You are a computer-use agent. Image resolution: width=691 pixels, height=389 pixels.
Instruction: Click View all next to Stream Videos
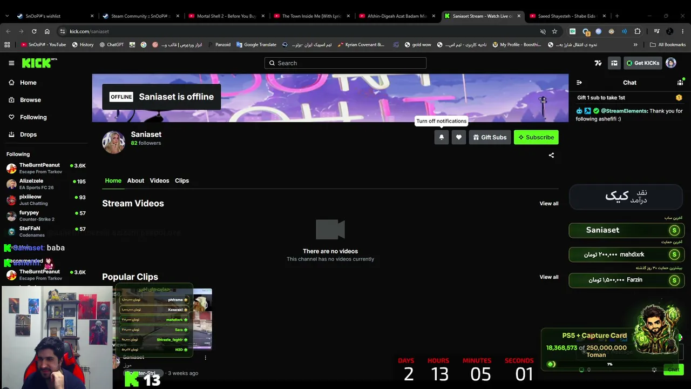coord(549,204)
